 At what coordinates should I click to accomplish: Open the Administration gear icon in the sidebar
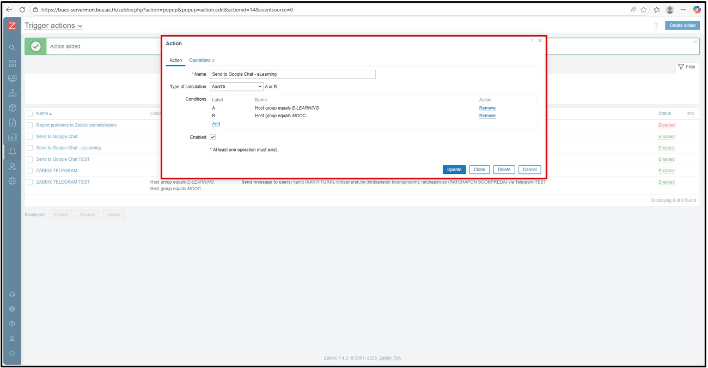point(12,180)
